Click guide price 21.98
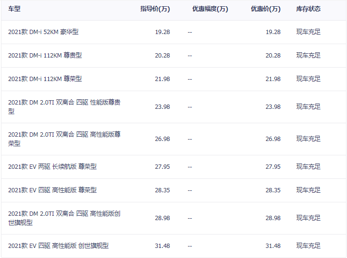347x258 pixels. 162,79
